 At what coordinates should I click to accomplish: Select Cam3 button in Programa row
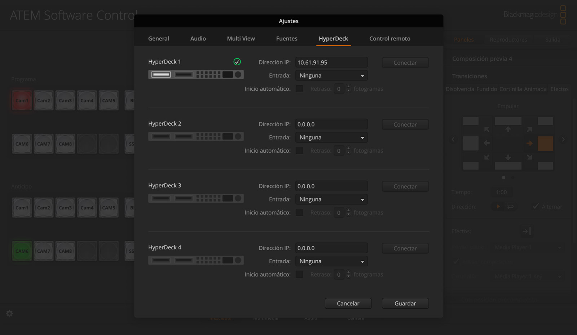(x=65, y=100)
